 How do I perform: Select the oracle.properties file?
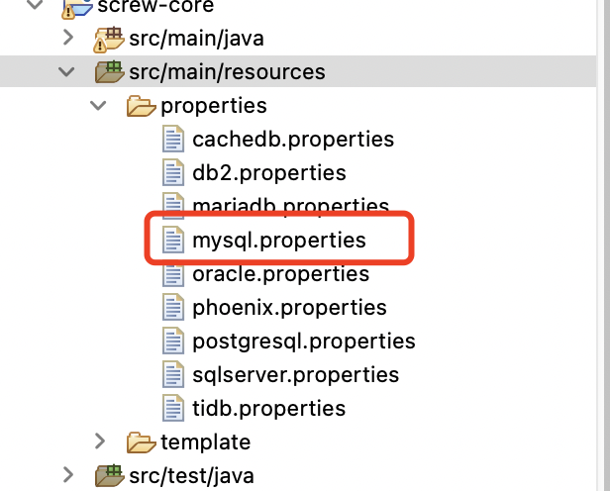click(x=280, y=274)
